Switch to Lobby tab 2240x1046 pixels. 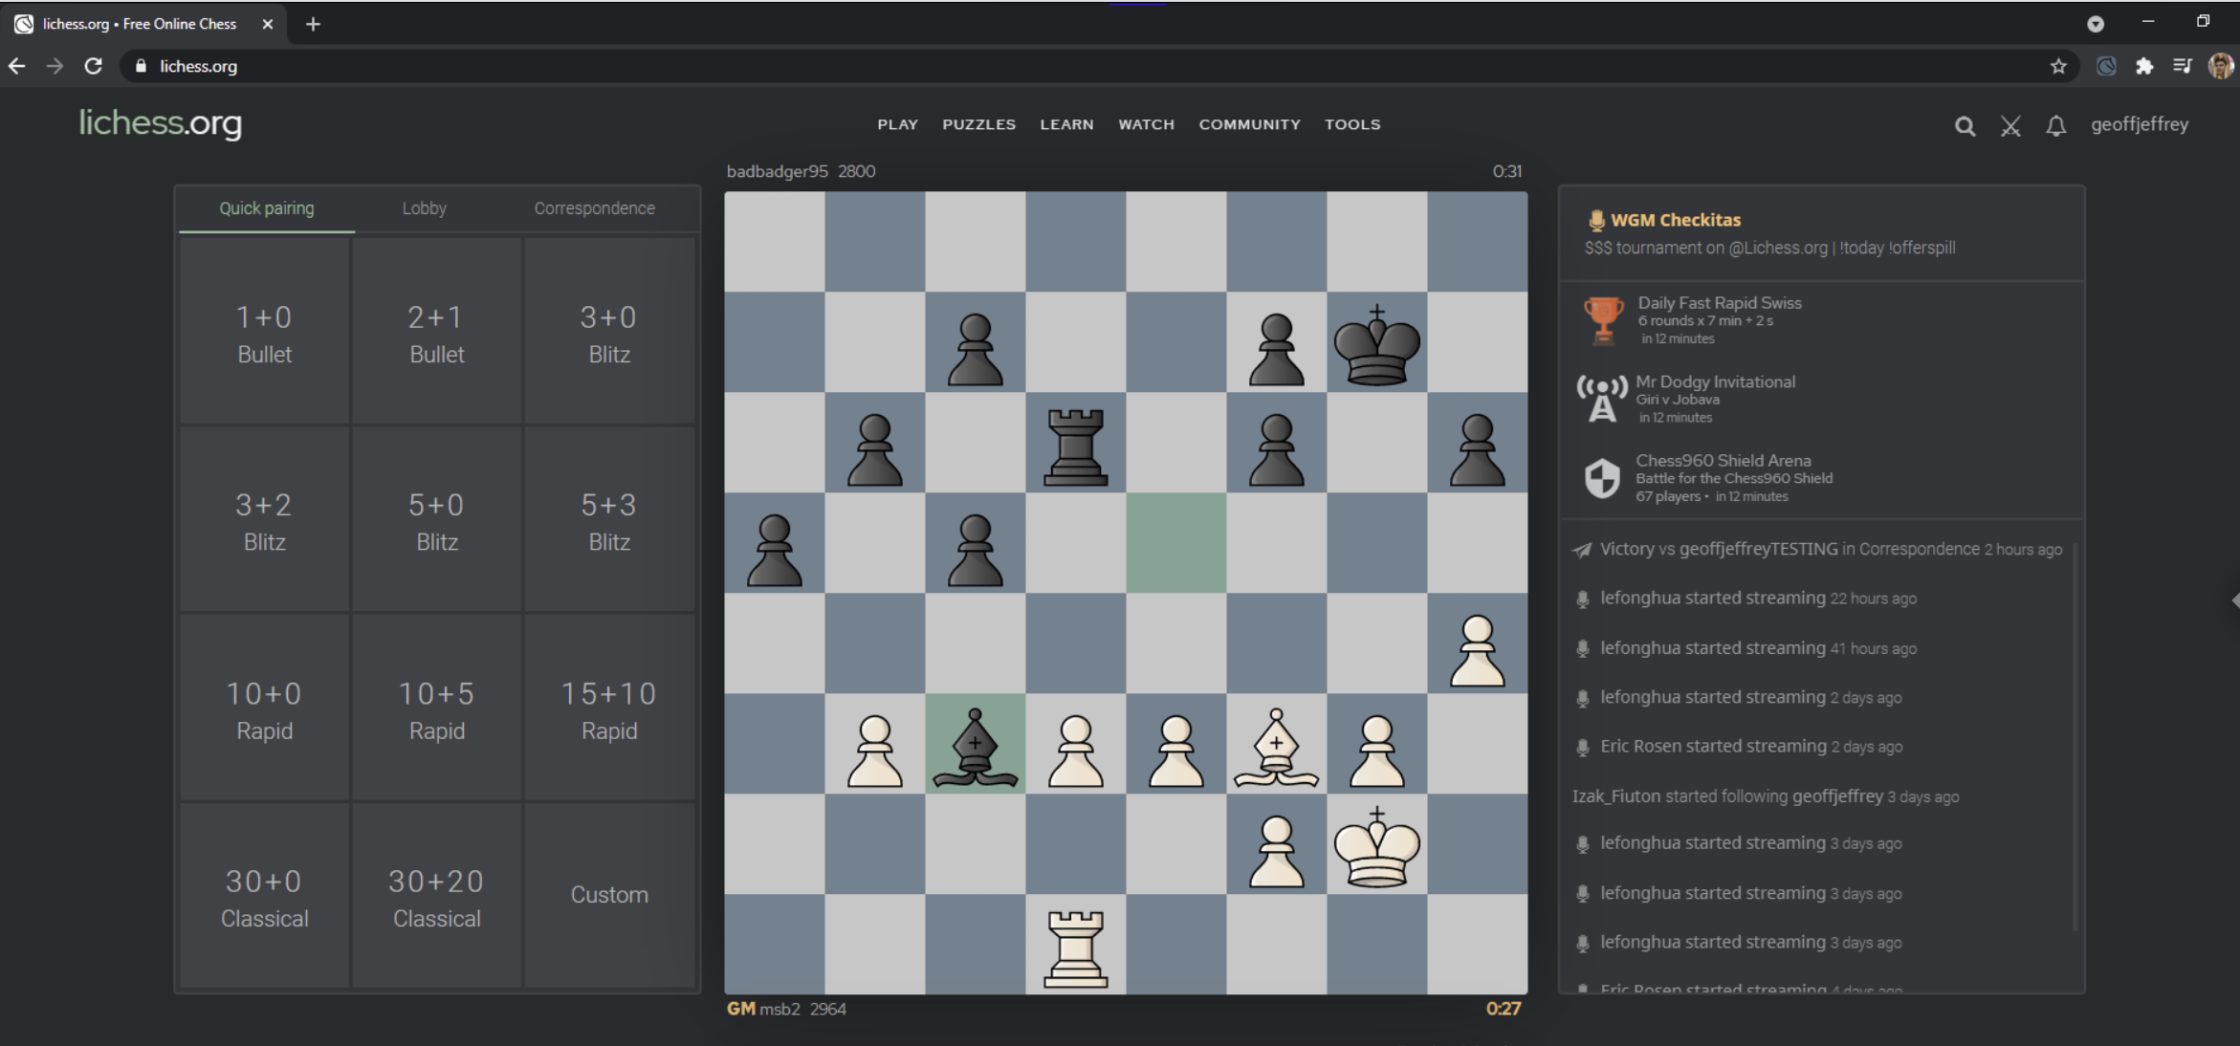(x=424, y=208)
